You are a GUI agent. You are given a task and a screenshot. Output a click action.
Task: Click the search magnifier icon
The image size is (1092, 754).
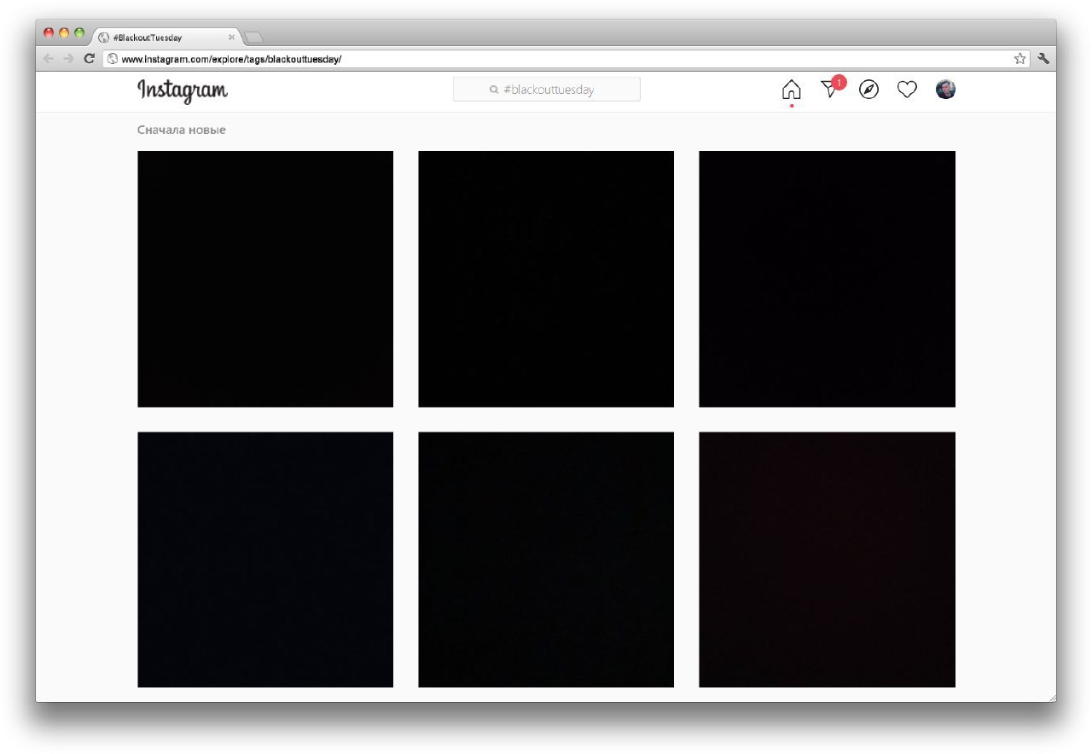[494, 90]
